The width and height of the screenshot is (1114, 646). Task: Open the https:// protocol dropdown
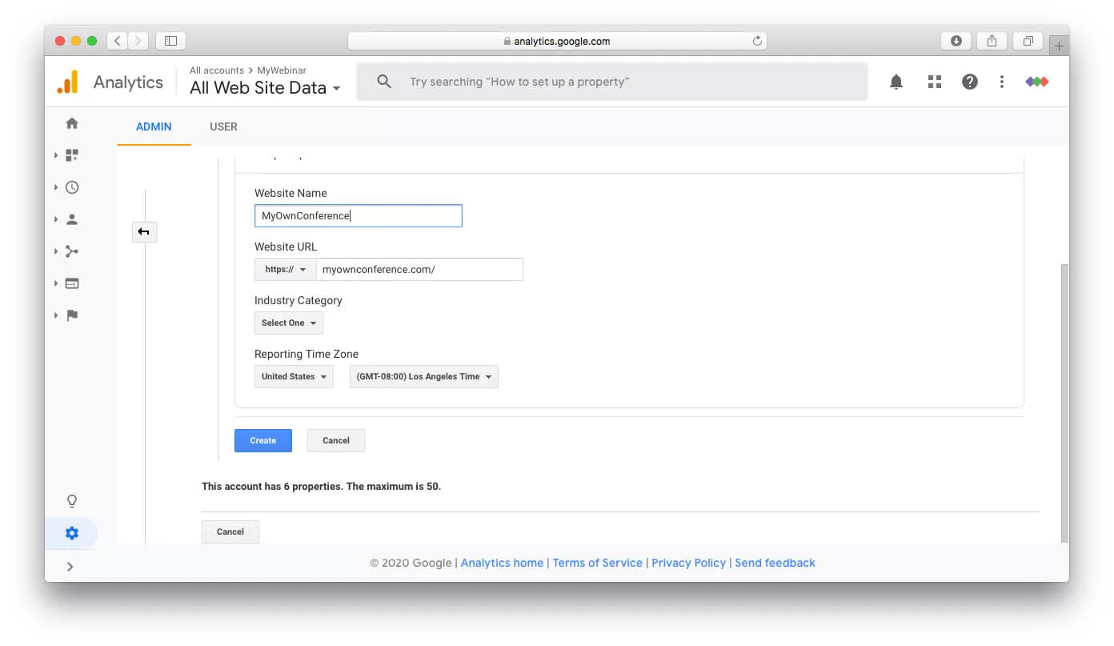pos(285,269)
